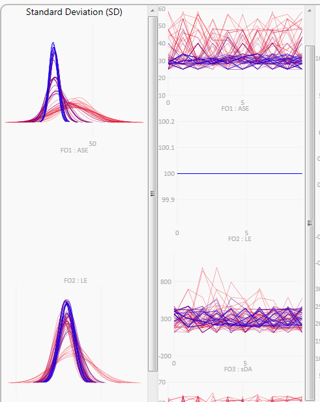Click the FO2 : LE axis label of line chart
320x402 pixels.
pos(240,238)
